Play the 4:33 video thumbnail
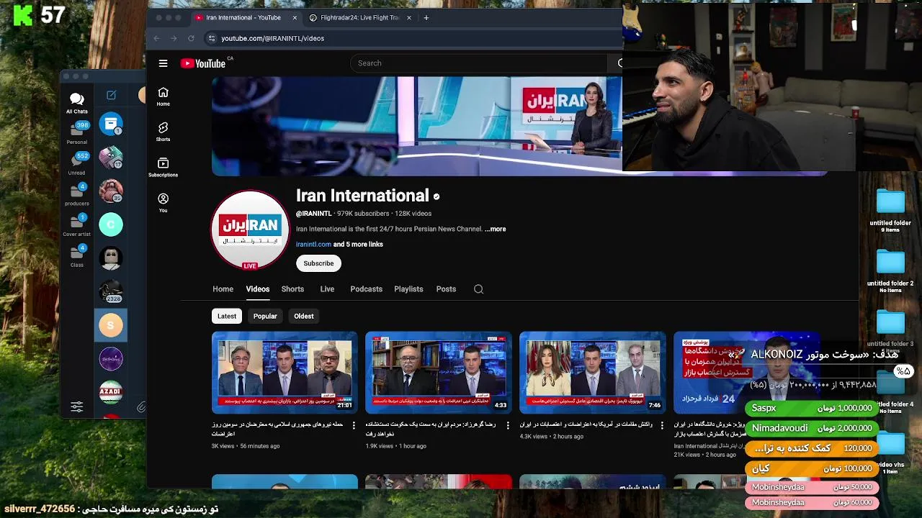Viewport: 922px width, 518px height. click(x=438, y=373)
